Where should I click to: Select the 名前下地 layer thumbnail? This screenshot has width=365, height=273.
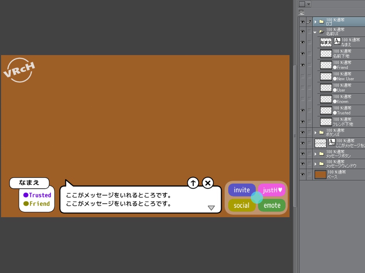(x=326, y=54)
